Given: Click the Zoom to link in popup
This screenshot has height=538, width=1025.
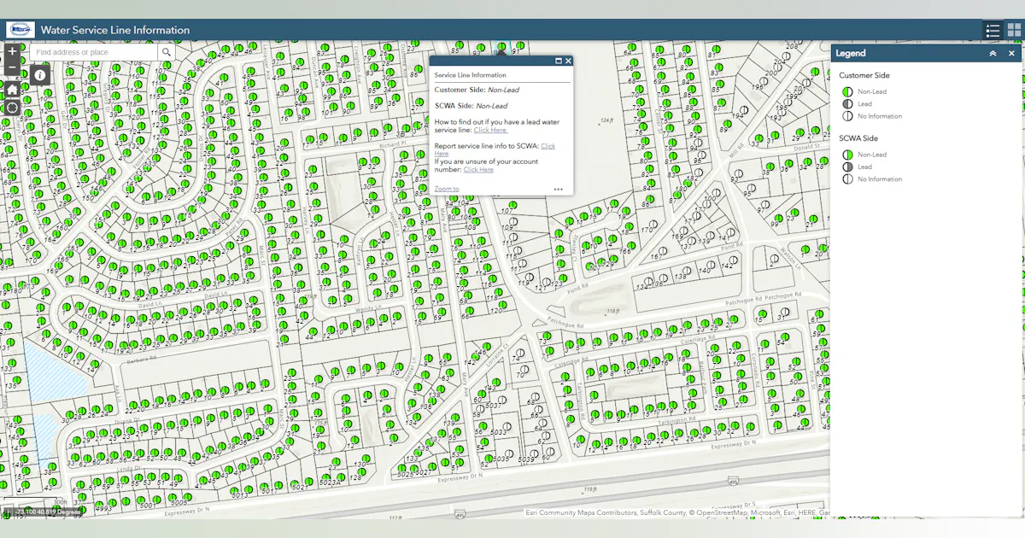Looking at the screenshot, I should click(x=446, y=189).
